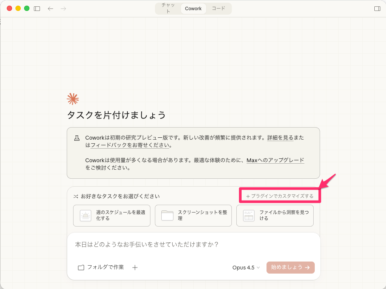Click the panel icon at top right
Viewport: 386px width, 289px height.
pos(377,8)
